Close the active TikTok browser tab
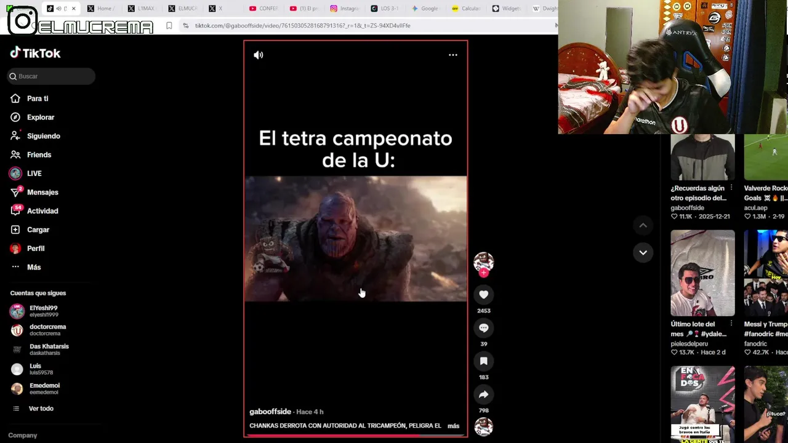This screenshot has height=443, width=788. (x=73, y=9)
